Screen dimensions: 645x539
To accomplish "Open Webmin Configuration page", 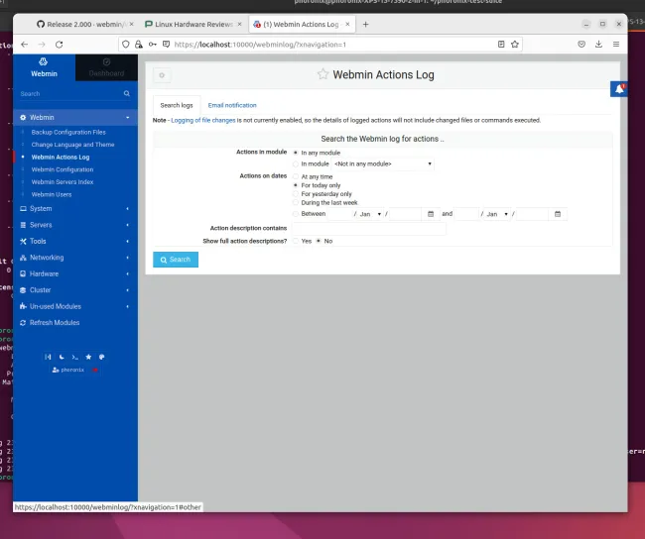I will tap(63, 169).
